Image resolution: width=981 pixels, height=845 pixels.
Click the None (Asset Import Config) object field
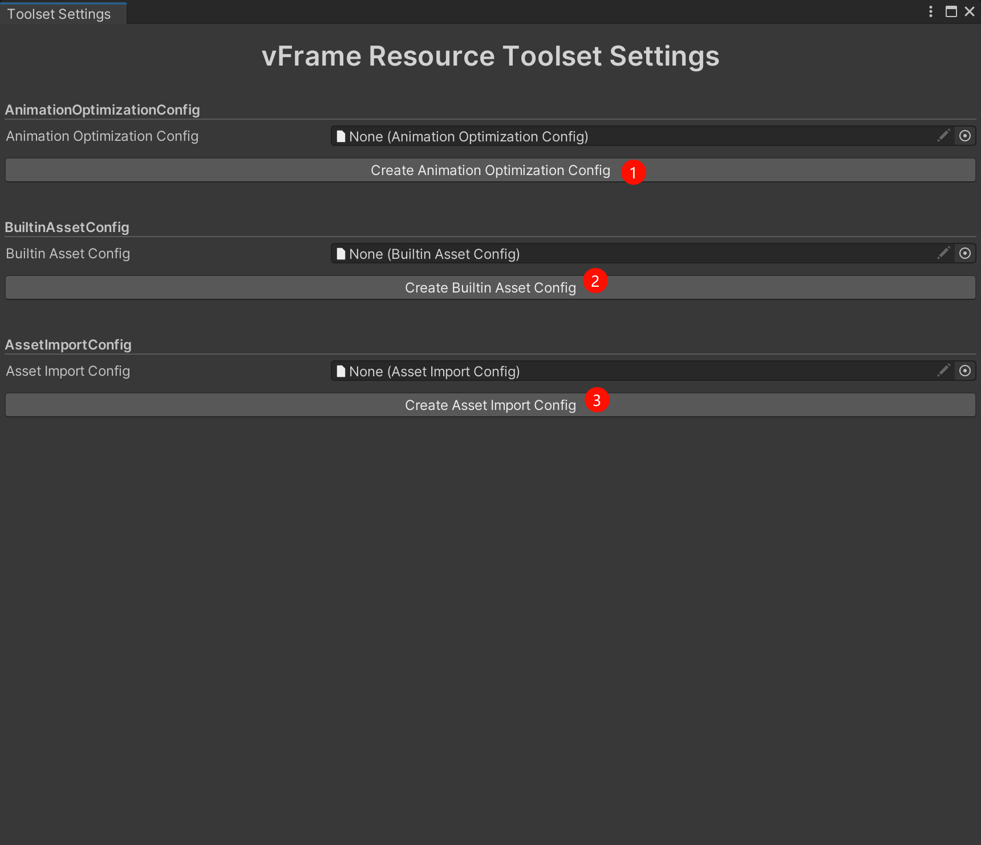(x=627, y=371)
